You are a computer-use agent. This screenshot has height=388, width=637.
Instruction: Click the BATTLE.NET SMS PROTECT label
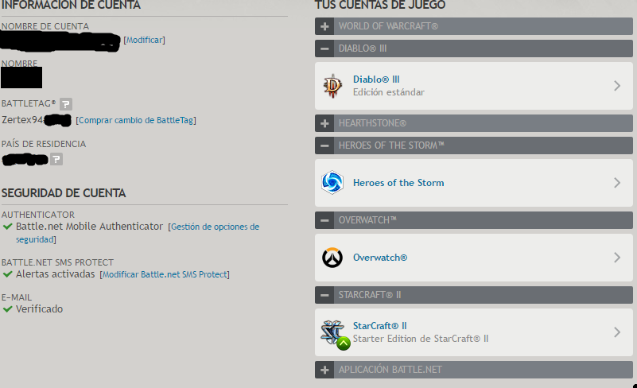pos(57,262)
